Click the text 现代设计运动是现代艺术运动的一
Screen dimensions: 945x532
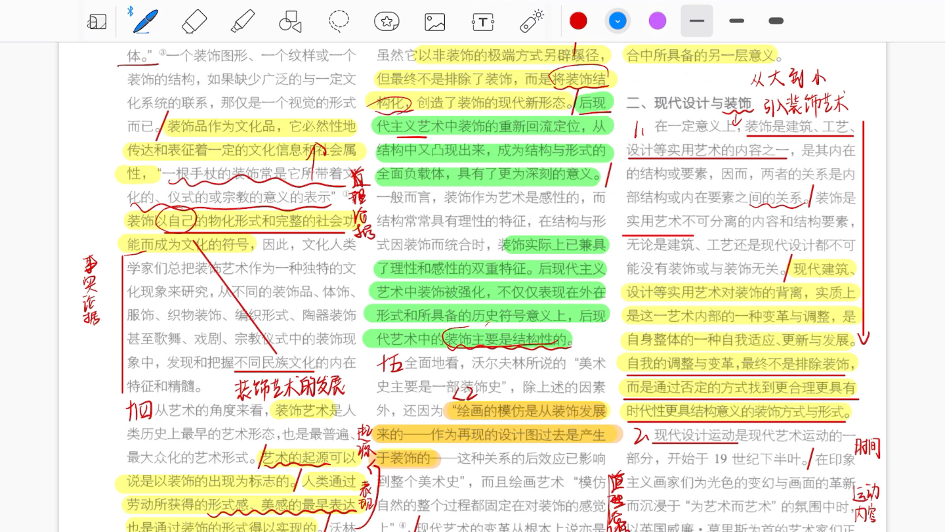point(755,435)
